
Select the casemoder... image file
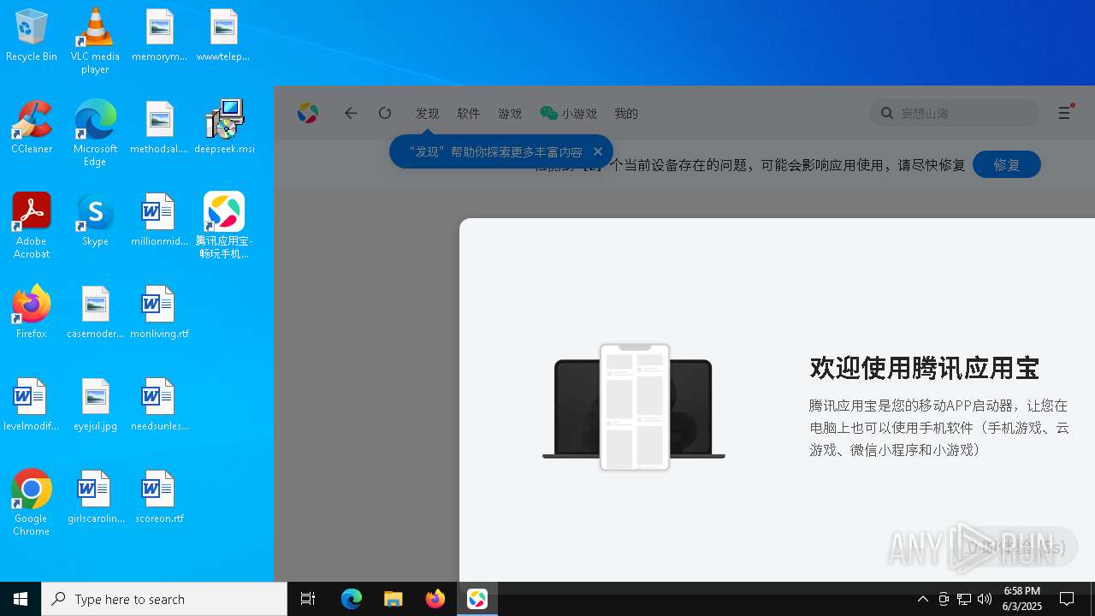click(x=95, y=311)
